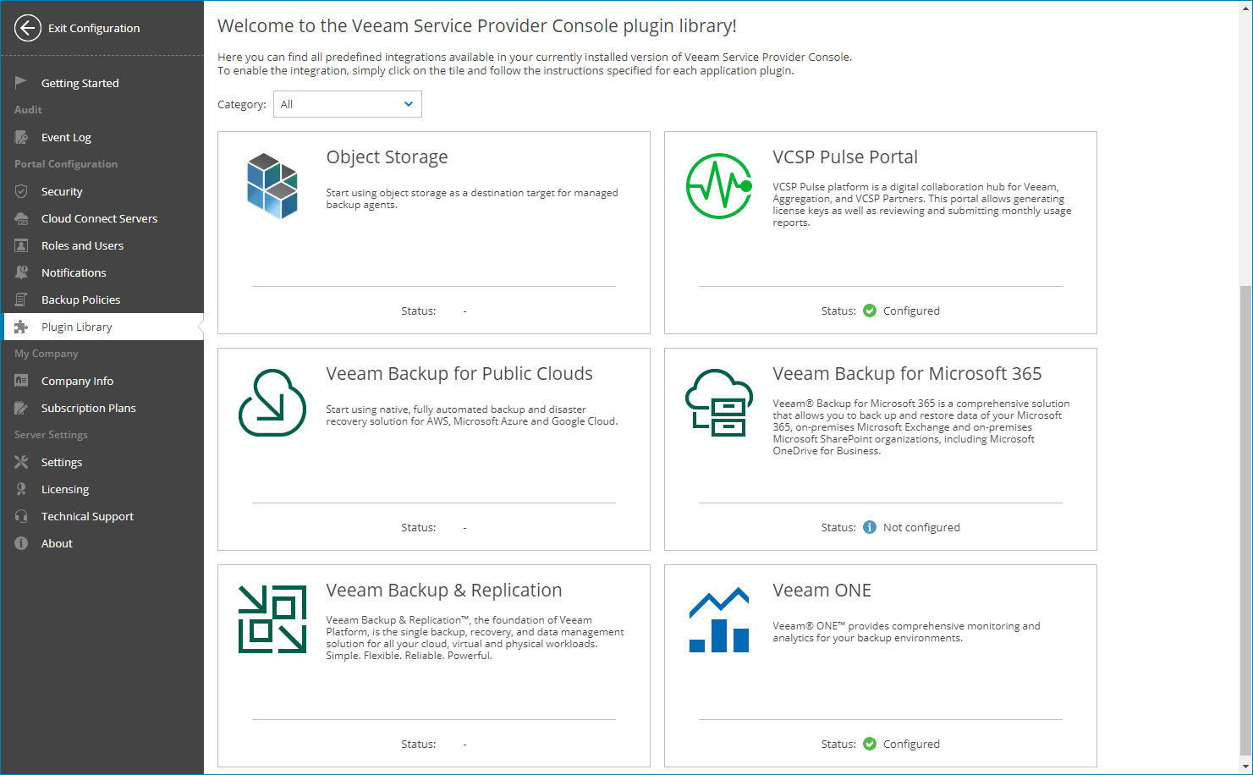Click the green Configured checkmark for Veeam ONE

(x=870, y=744)
